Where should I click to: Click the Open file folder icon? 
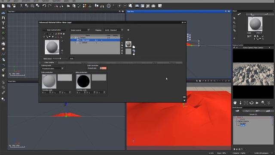click(x=9, y=6)
